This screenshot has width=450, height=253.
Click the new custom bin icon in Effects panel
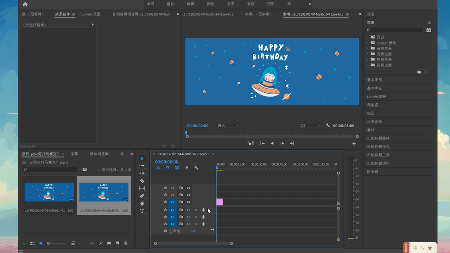[419, 72]
